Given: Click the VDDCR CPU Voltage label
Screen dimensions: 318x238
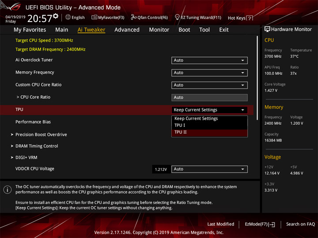Looking at the screenshot, I should point(35,168).
